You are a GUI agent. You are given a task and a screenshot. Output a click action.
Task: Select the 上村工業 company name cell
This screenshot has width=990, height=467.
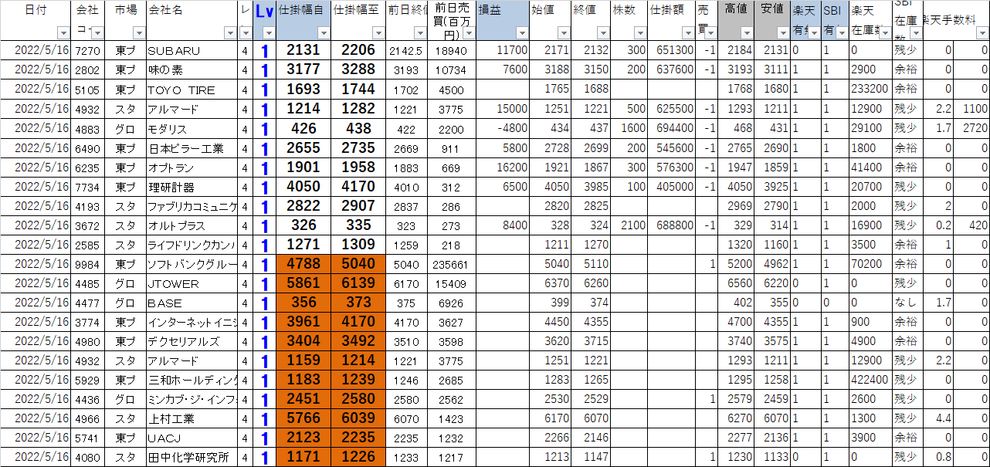click(x=192, y=418)
